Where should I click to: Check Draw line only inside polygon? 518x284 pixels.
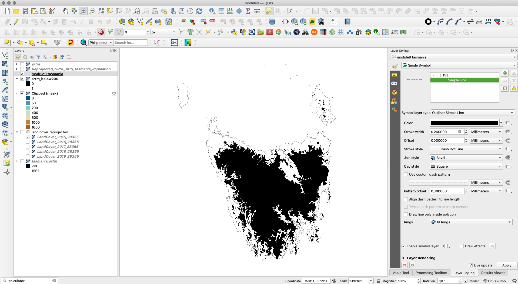tap(406, 214)
